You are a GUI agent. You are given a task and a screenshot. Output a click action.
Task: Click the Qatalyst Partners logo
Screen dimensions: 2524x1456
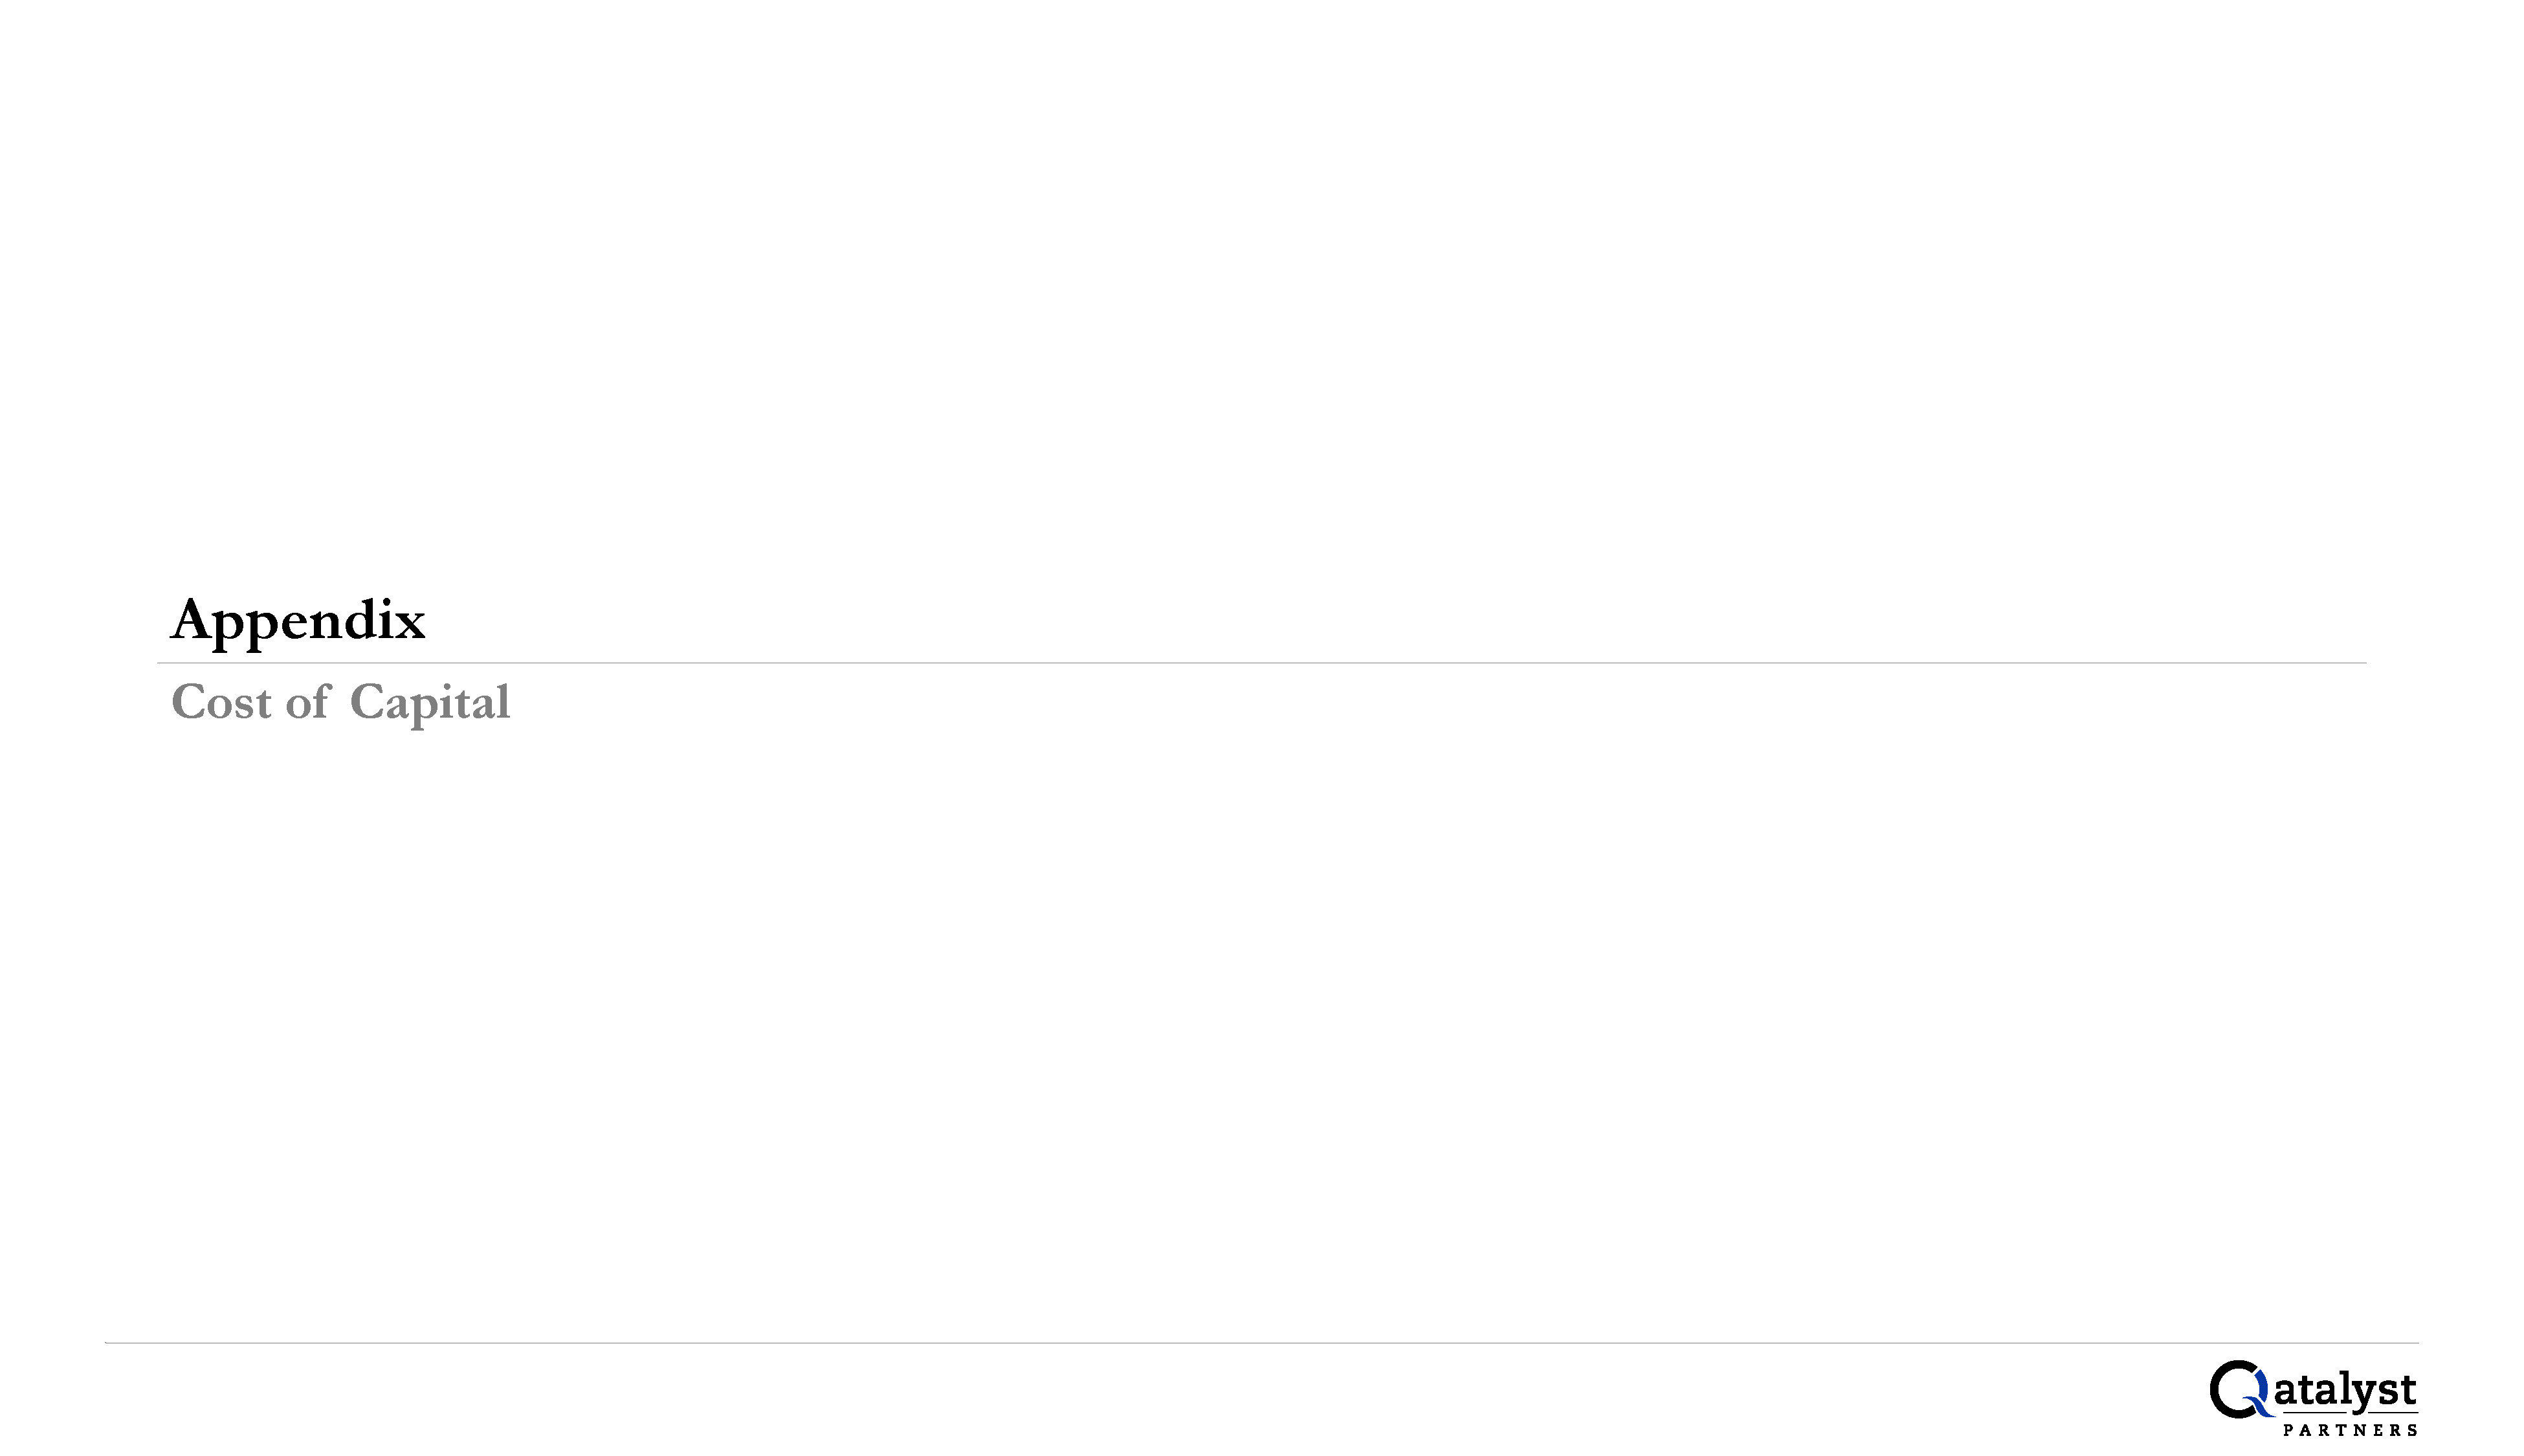[x=2314, y=1398]
